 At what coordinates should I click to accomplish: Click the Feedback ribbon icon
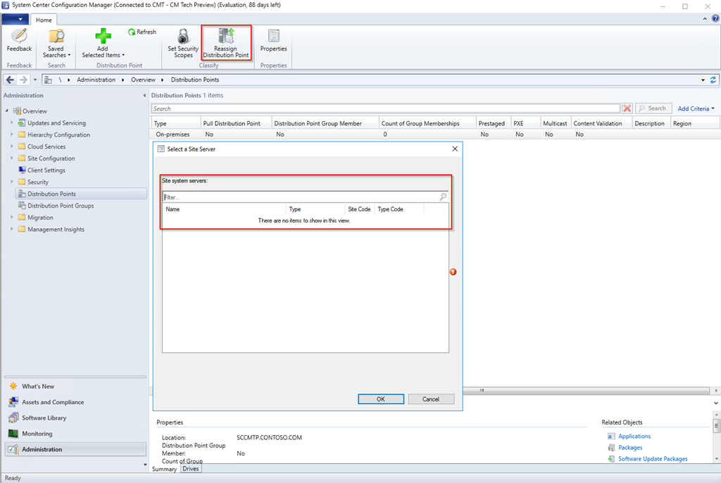click(19, 37)
